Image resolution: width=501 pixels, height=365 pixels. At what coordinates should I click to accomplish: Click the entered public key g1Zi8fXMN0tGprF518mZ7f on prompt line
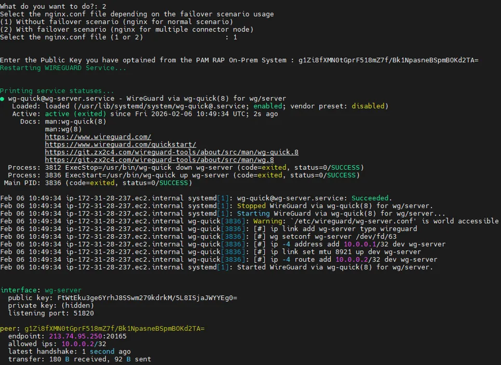(x=388, y=60)
